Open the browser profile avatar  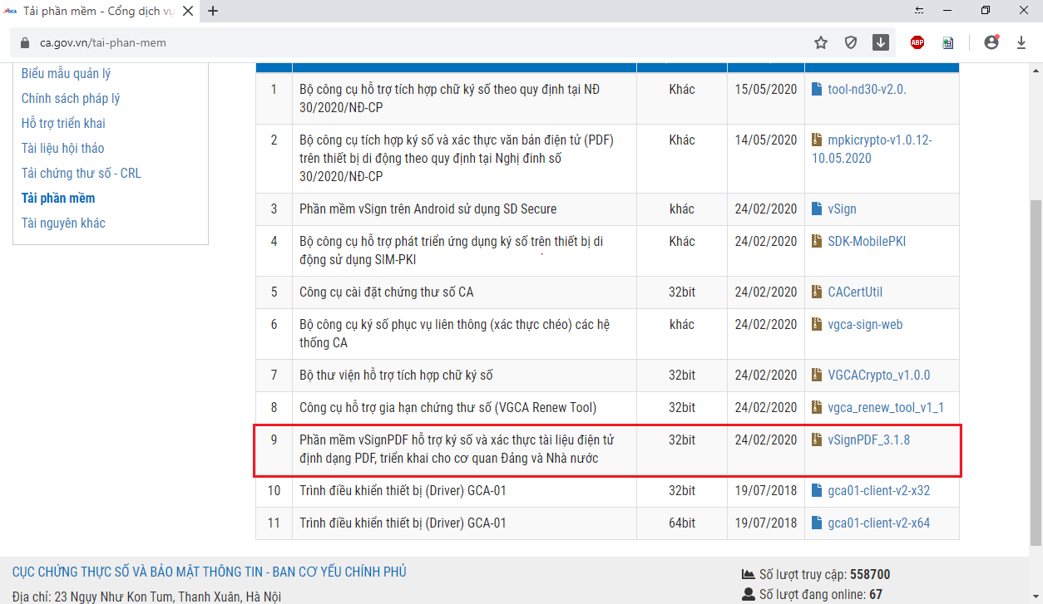pyautogui.click(x=991, y=42)
